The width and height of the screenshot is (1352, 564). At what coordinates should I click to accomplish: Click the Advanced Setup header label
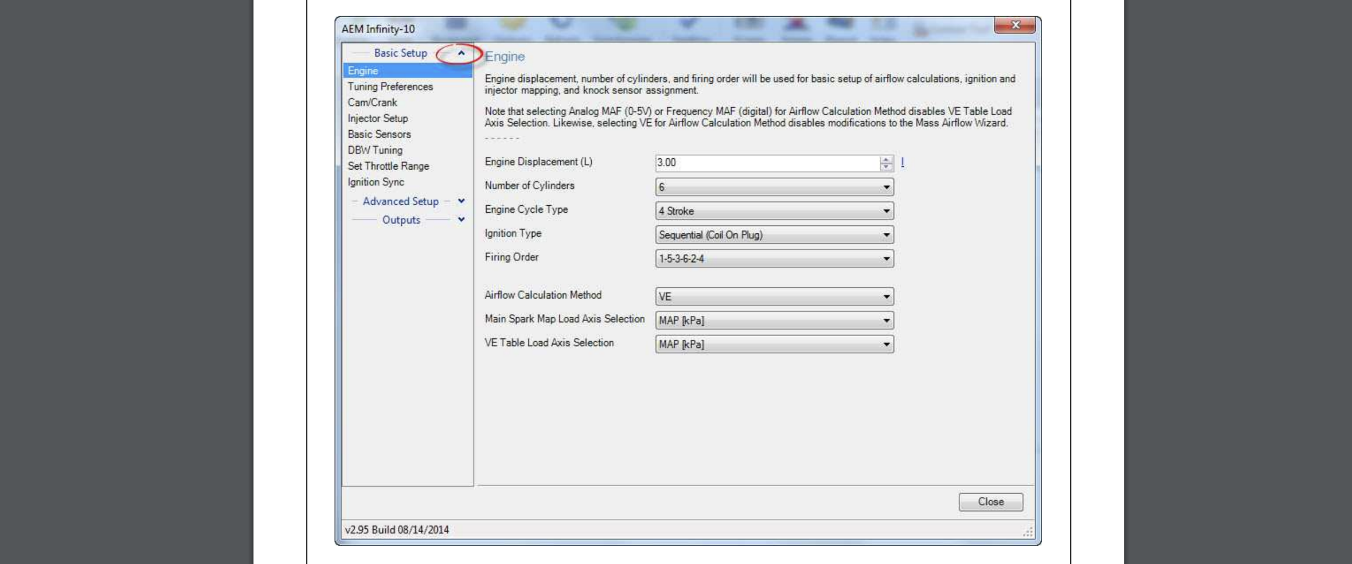400,201
